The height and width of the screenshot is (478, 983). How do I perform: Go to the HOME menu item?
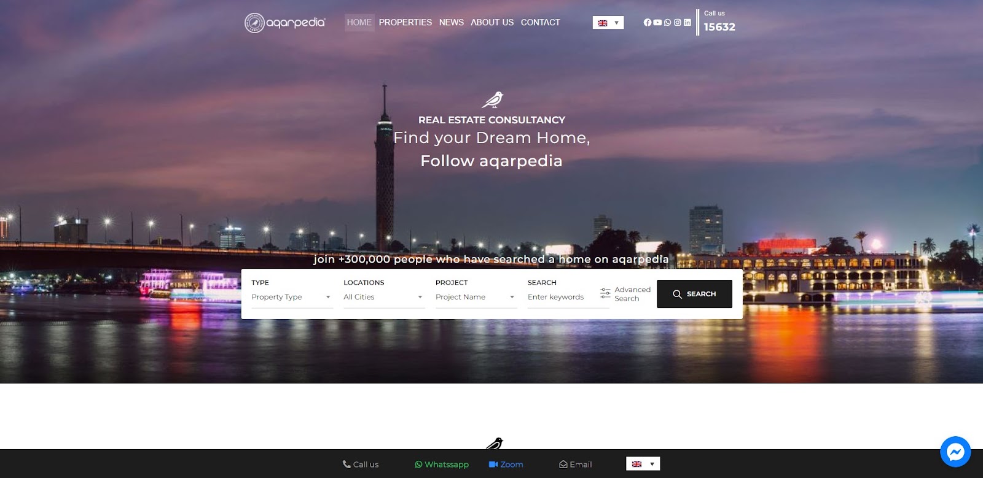tap(359, 23)
